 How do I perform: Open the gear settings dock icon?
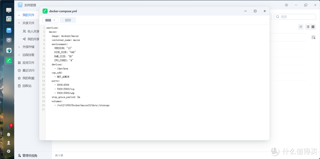tap(9, 40)
